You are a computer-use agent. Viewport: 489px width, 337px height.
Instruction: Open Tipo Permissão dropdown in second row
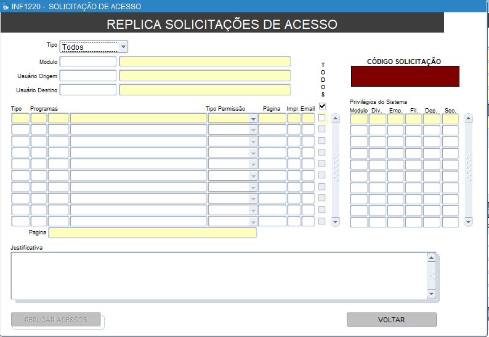[253, 130]
